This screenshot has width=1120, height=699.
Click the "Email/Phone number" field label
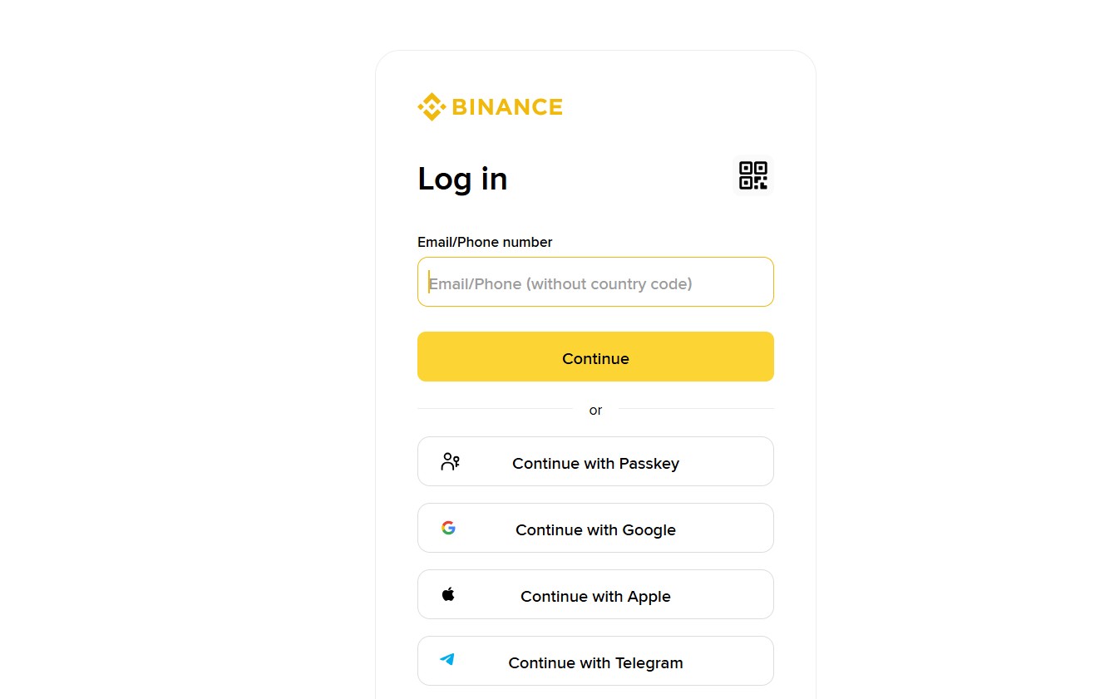(485, 242)
